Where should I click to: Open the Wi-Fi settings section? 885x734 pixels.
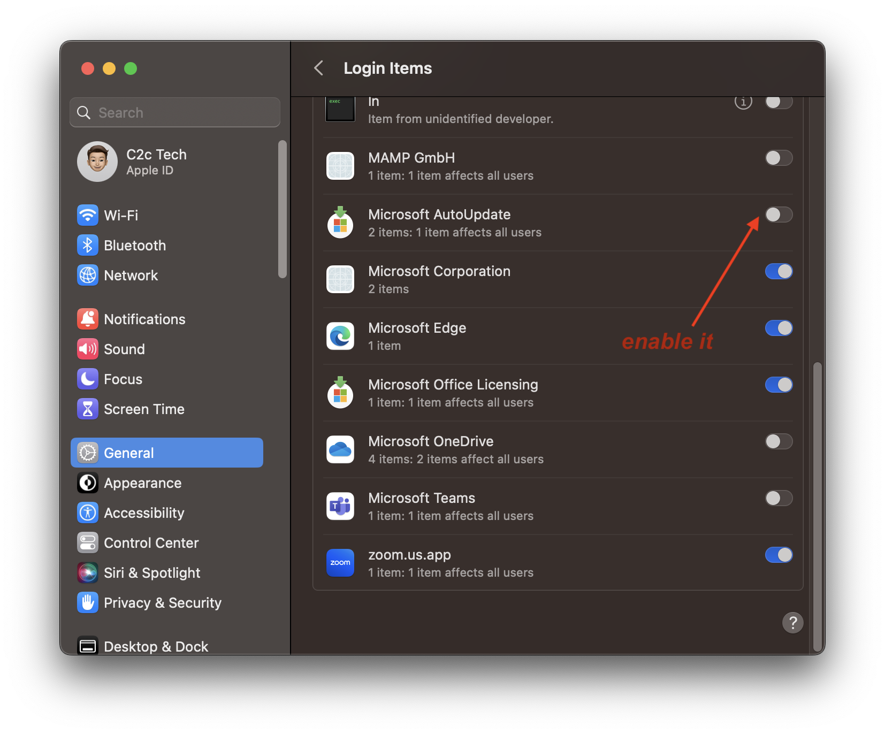[88, 215]
